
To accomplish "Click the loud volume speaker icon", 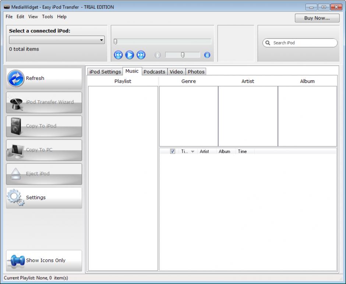I will tap(207, 55).
